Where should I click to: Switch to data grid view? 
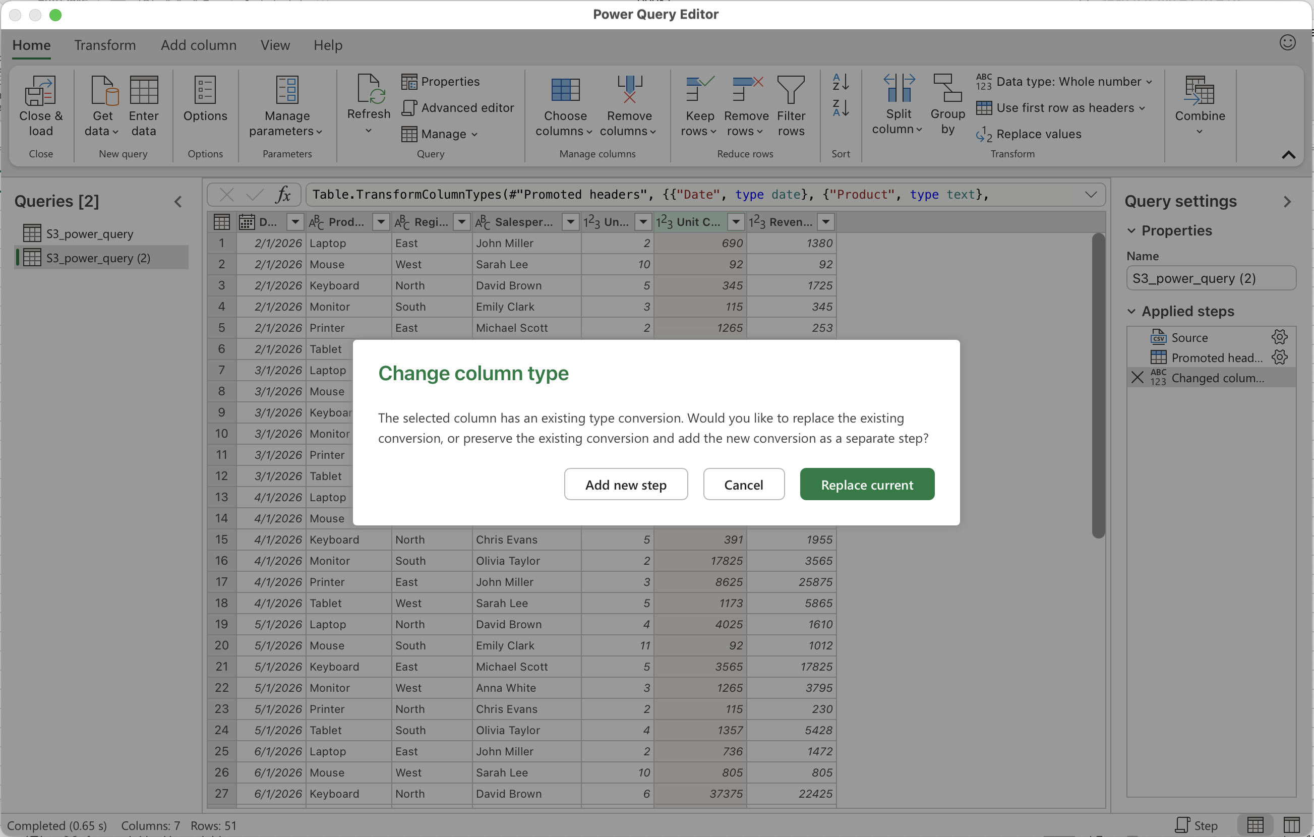pyautogui.click(x=1255, y=825)
